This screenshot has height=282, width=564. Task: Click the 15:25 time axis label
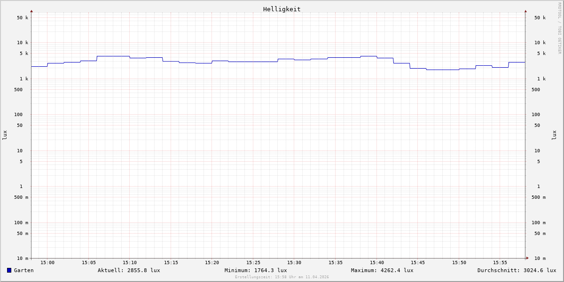253,263
